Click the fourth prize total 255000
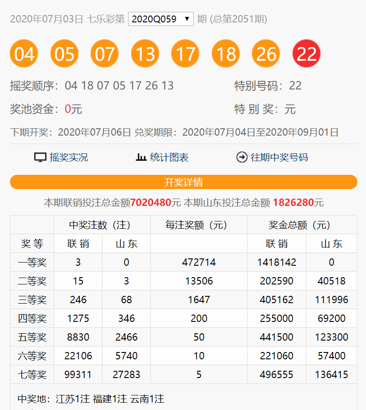The height and width of the screenshot is (410, 366). pyautogui.click(x=277, y=319)
